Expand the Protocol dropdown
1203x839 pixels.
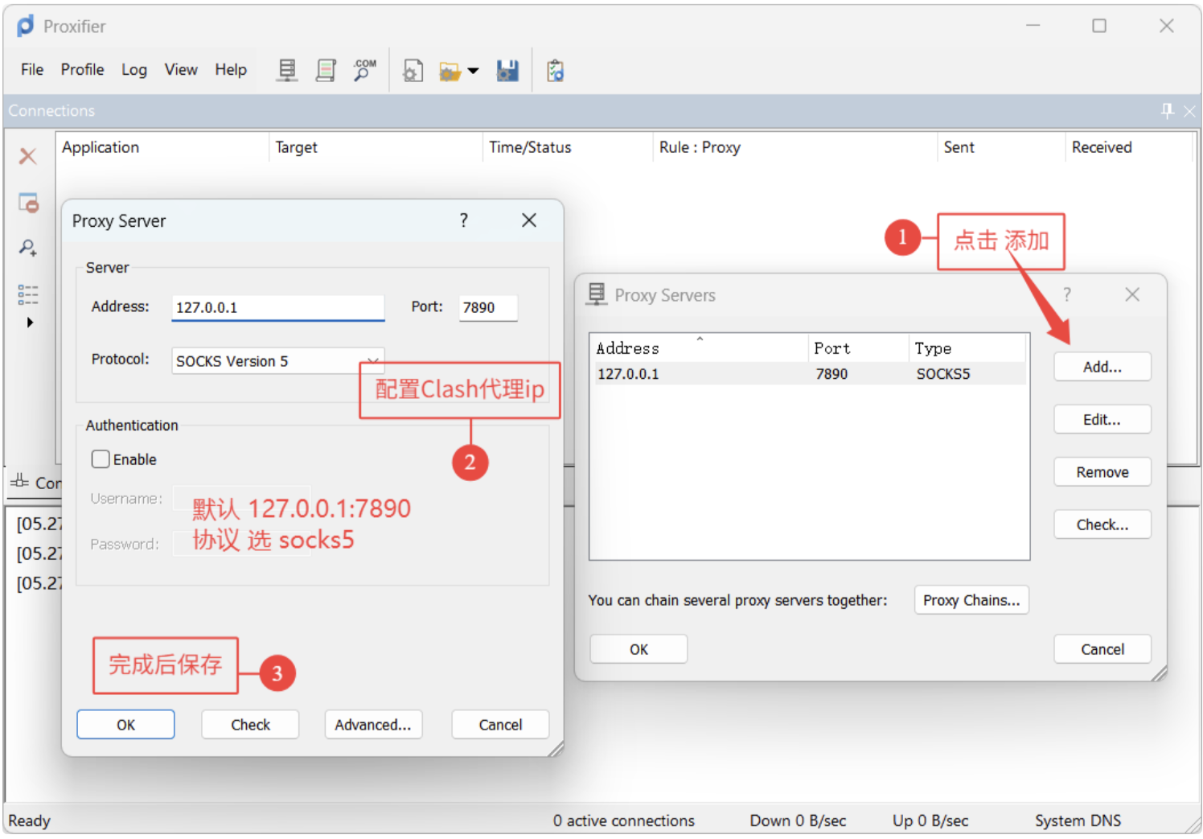click(x=372, y=360)
